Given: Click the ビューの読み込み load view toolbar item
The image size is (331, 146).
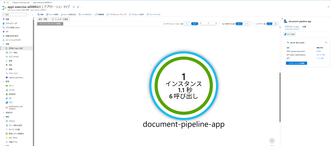Looking at the screenshot, I should (x=68, y=14).
